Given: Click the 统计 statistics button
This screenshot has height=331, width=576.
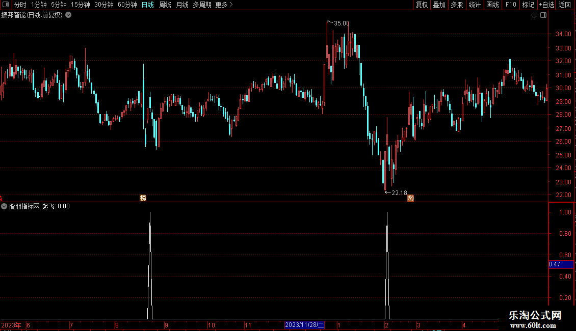Looking at the screenshot, I should [x=475, y=5].
